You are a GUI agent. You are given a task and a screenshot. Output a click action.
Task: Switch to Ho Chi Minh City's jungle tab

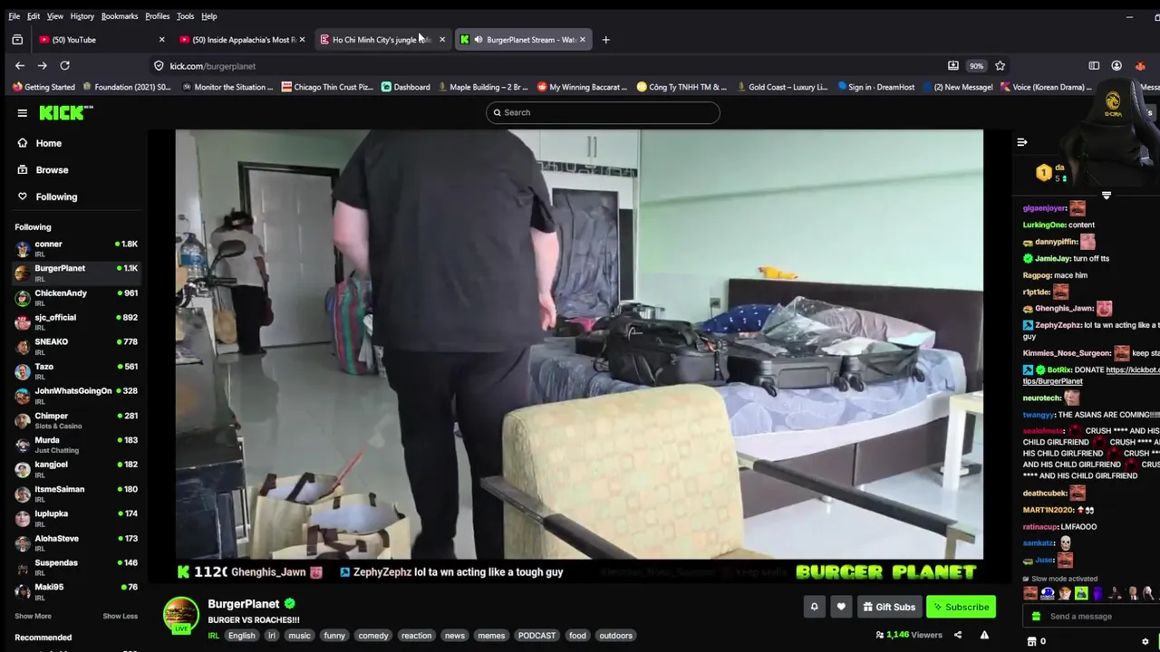pos(382,39)
